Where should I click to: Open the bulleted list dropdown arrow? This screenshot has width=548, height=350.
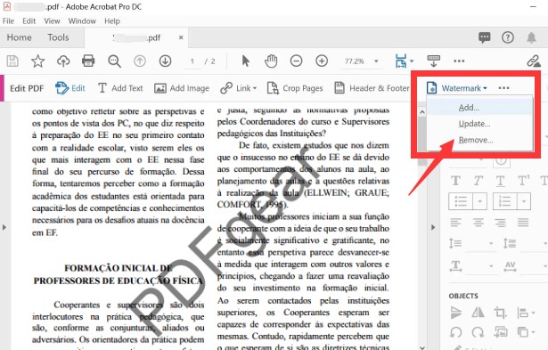click(x=480, y=201)
